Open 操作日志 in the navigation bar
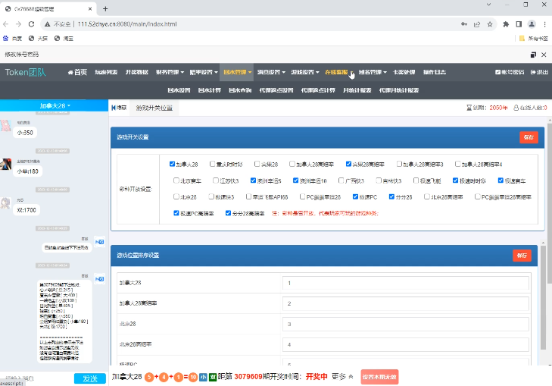The width and height of the screenshot is (552, 386). (x=434, y=72)
